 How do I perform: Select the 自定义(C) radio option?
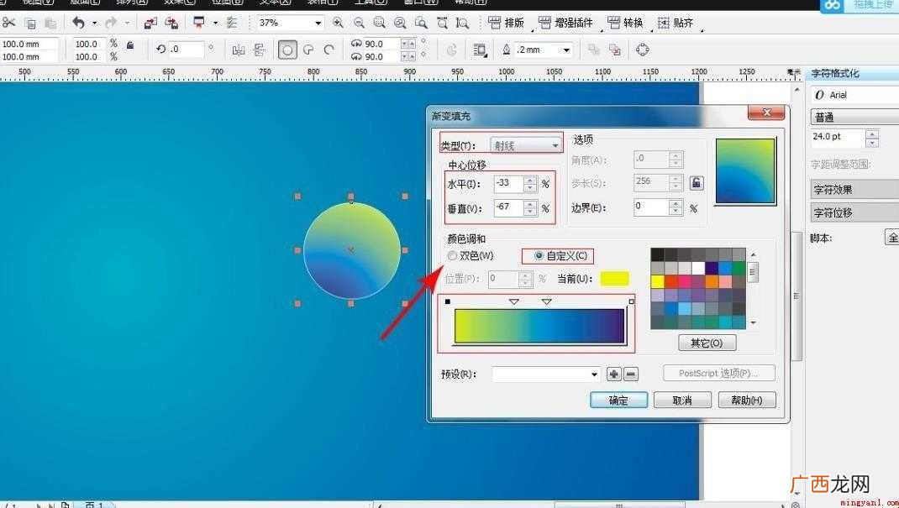click(x=539, y=255)
